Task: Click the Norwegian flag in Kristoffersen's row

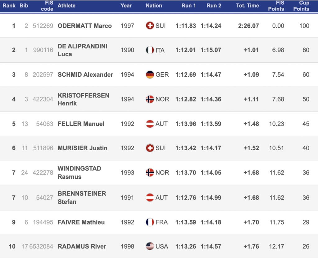Action: point(150,99)
